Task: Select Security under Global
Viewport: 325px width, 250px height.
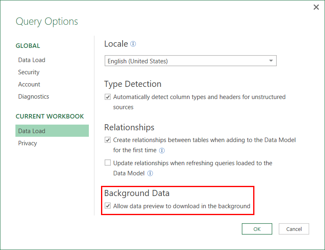Action: click(x=29, y=72)
